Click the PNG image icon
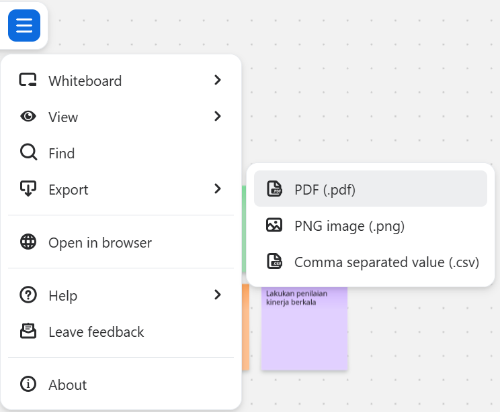 [274, 225]
